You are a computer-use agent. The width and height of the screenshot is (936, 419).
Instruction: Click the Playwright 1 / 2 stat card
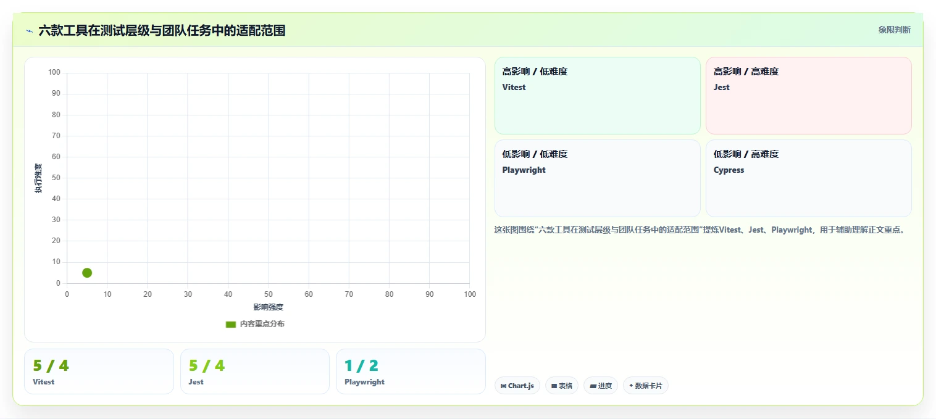(411, 371)
